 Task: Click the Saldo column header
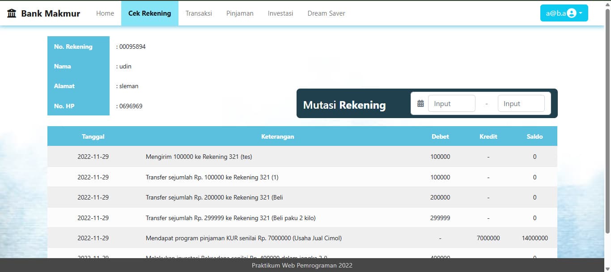point(535,136)
